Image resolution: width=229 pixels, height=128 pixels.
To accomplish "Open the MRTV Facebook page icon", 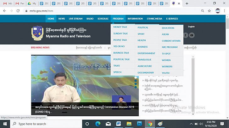I will point(186,35).
